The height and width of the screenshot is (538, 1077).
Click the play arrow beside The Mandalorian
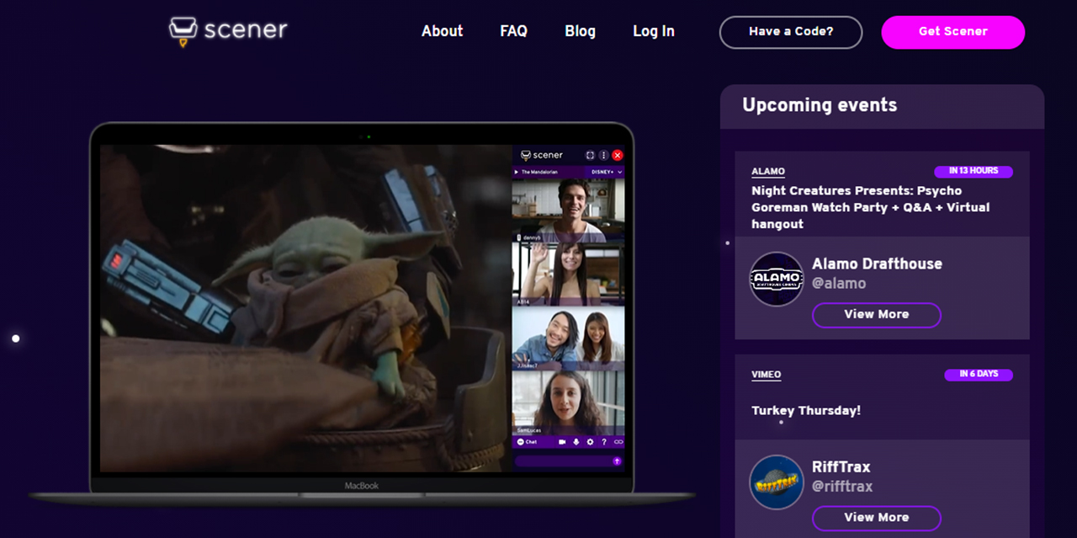pyautogui.click(x=517, y=172)
